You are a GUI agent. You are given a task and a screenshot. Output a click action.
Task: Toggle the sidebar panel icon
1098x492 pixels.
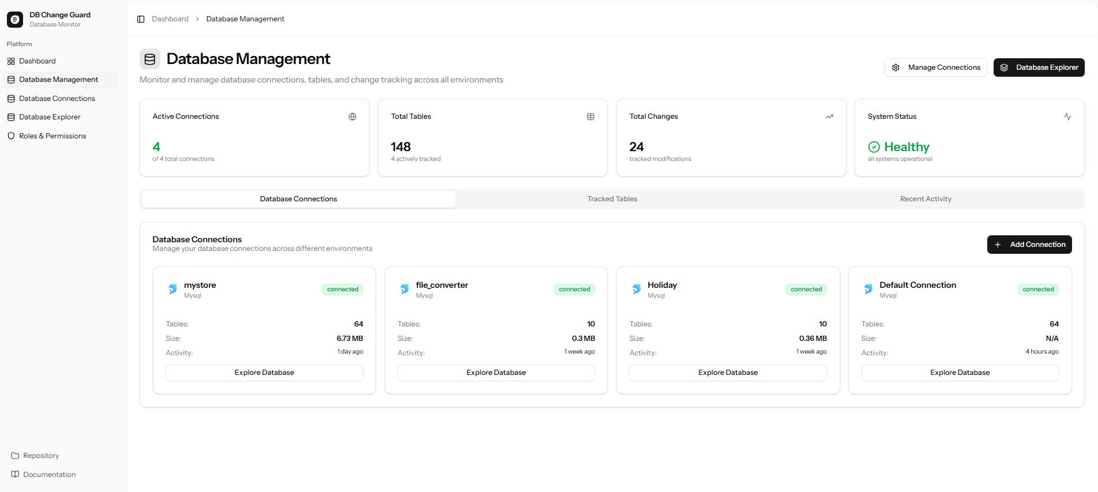click(x=141, y=19)
